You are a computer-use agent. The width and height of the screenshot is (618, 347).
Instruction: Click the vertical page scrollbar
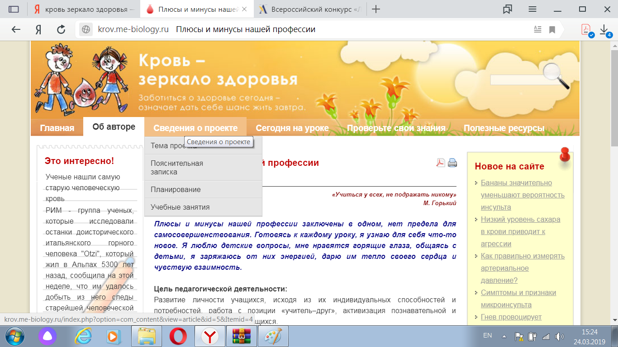tap(614, 181)
